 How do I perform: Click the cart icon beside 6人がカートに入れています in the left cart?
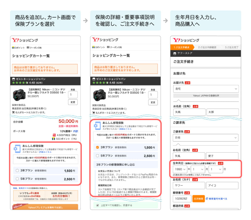tap(13, 112)
